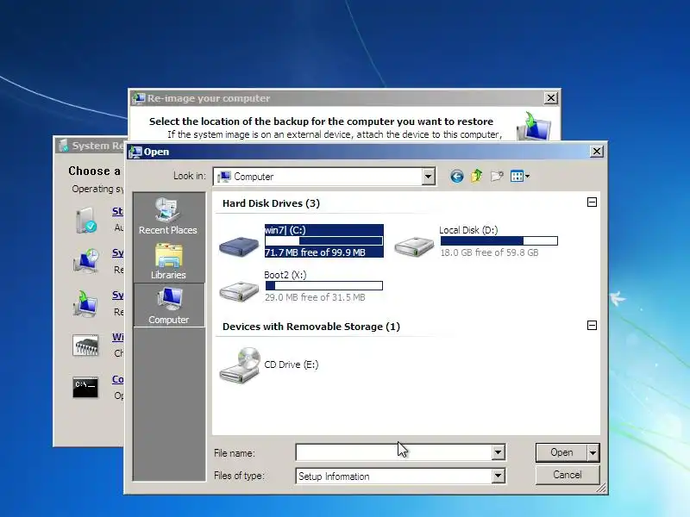This screenshot has width=690, height=517.
Task: Click the CD Drive (E:) label
Action: (292, 364)
